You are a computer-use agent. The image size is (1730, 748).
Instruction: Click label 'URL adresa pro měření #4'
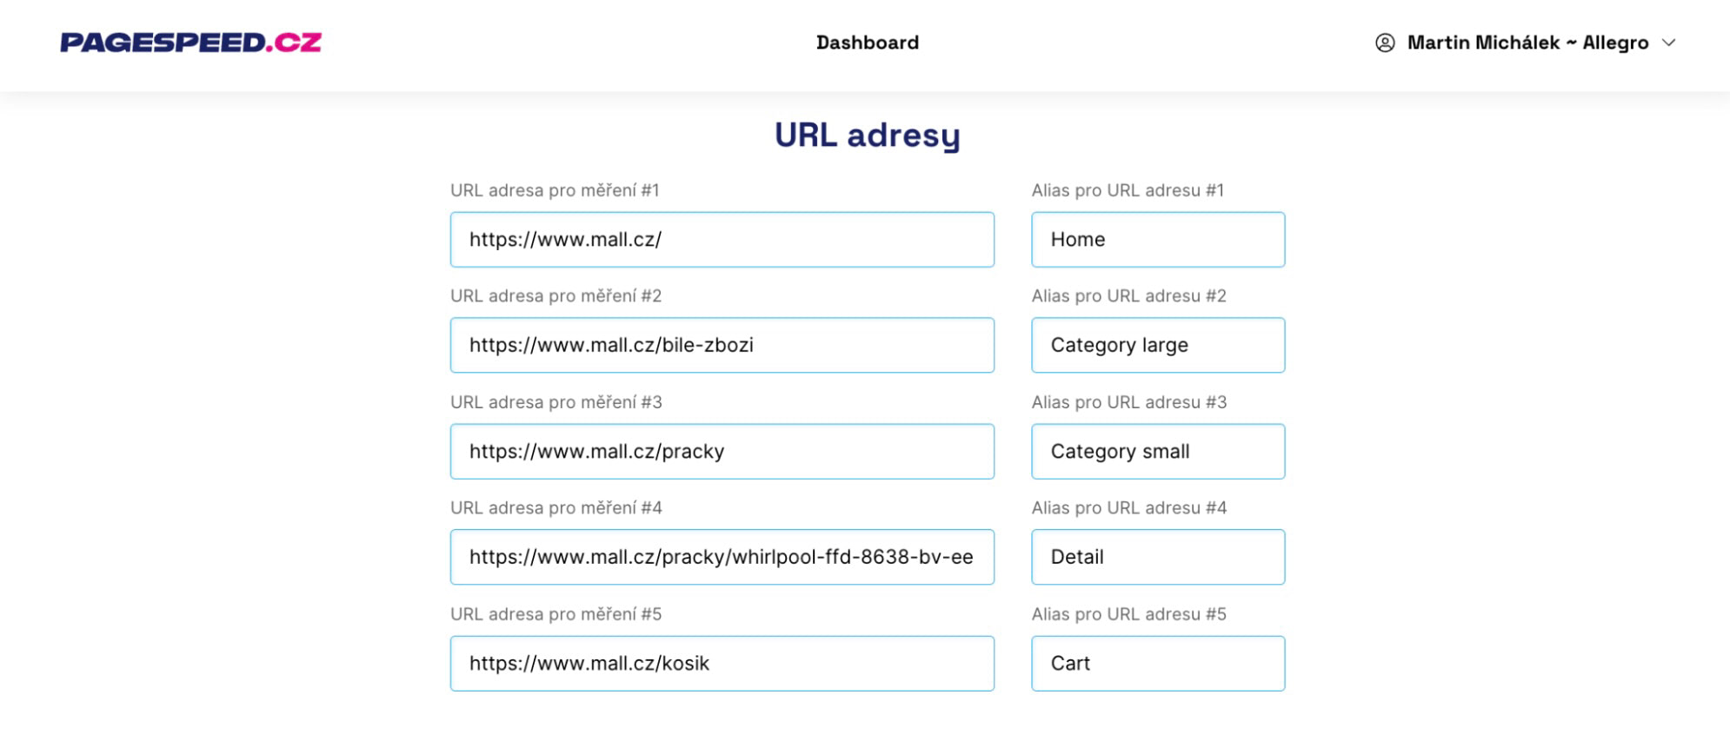(x=556, y=508)
